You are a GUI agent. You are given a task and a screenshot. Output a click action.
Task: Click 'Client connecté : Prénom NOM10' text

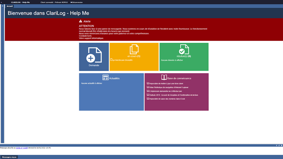tap(54, 2)
